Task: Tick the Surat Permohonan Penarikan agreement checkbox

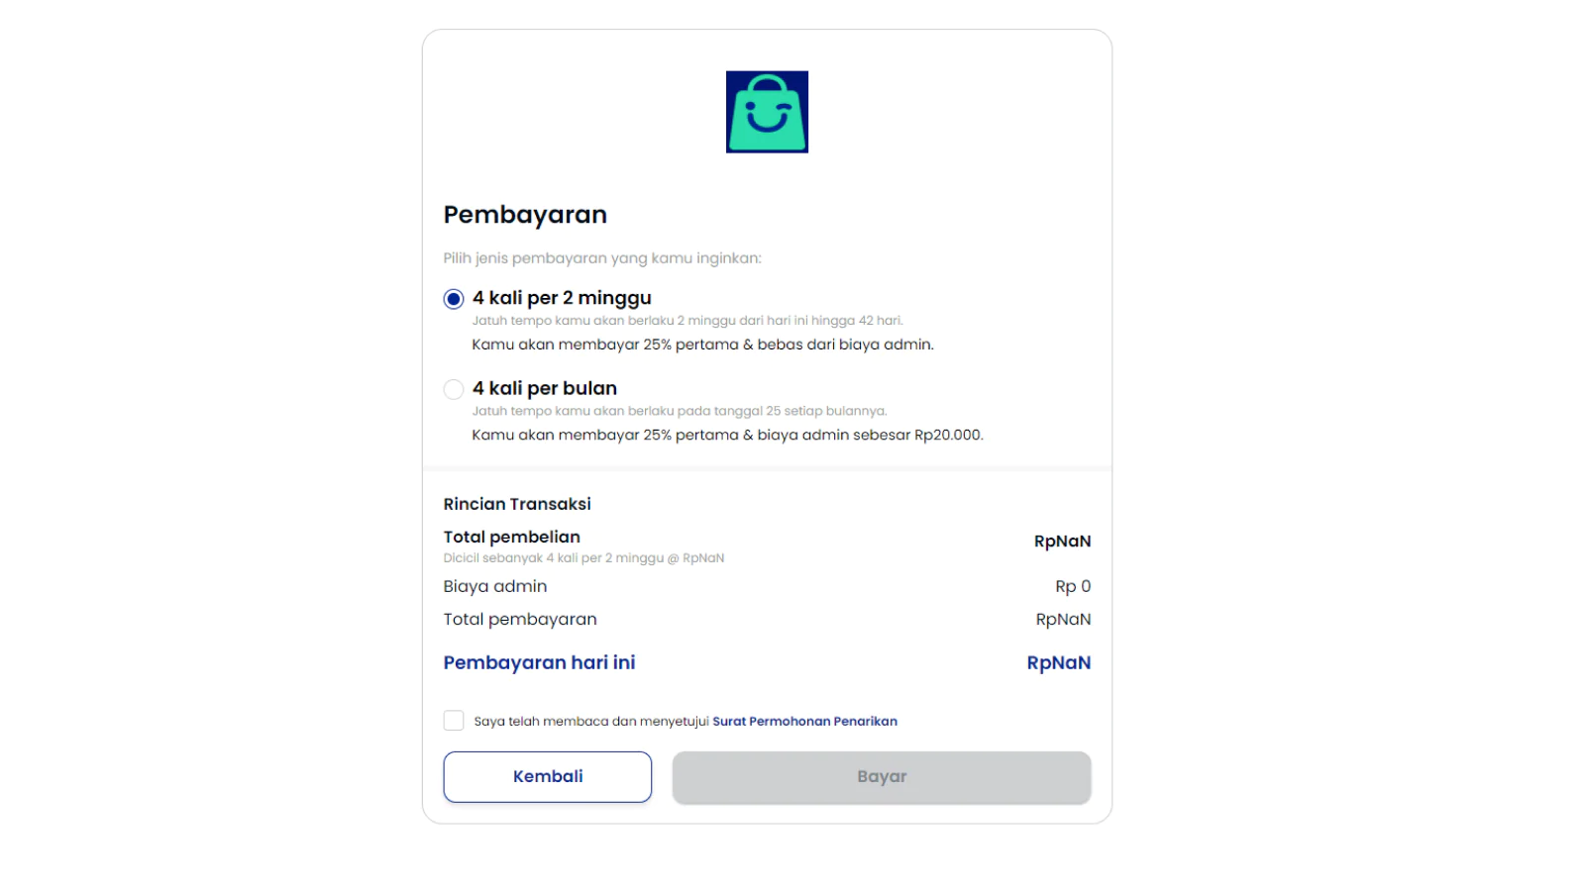Action: pyautogui.click(x=454, y=721)
